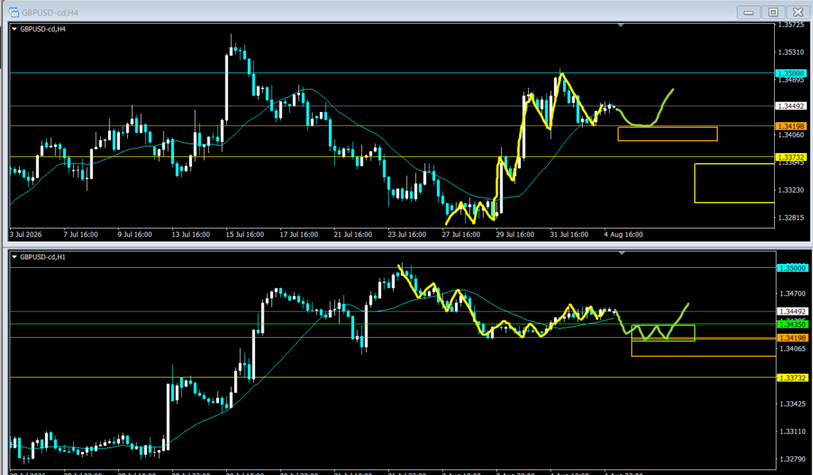
Task: Click the 1.33230 value on H4 price scale
Action: [x=791, y=190]
